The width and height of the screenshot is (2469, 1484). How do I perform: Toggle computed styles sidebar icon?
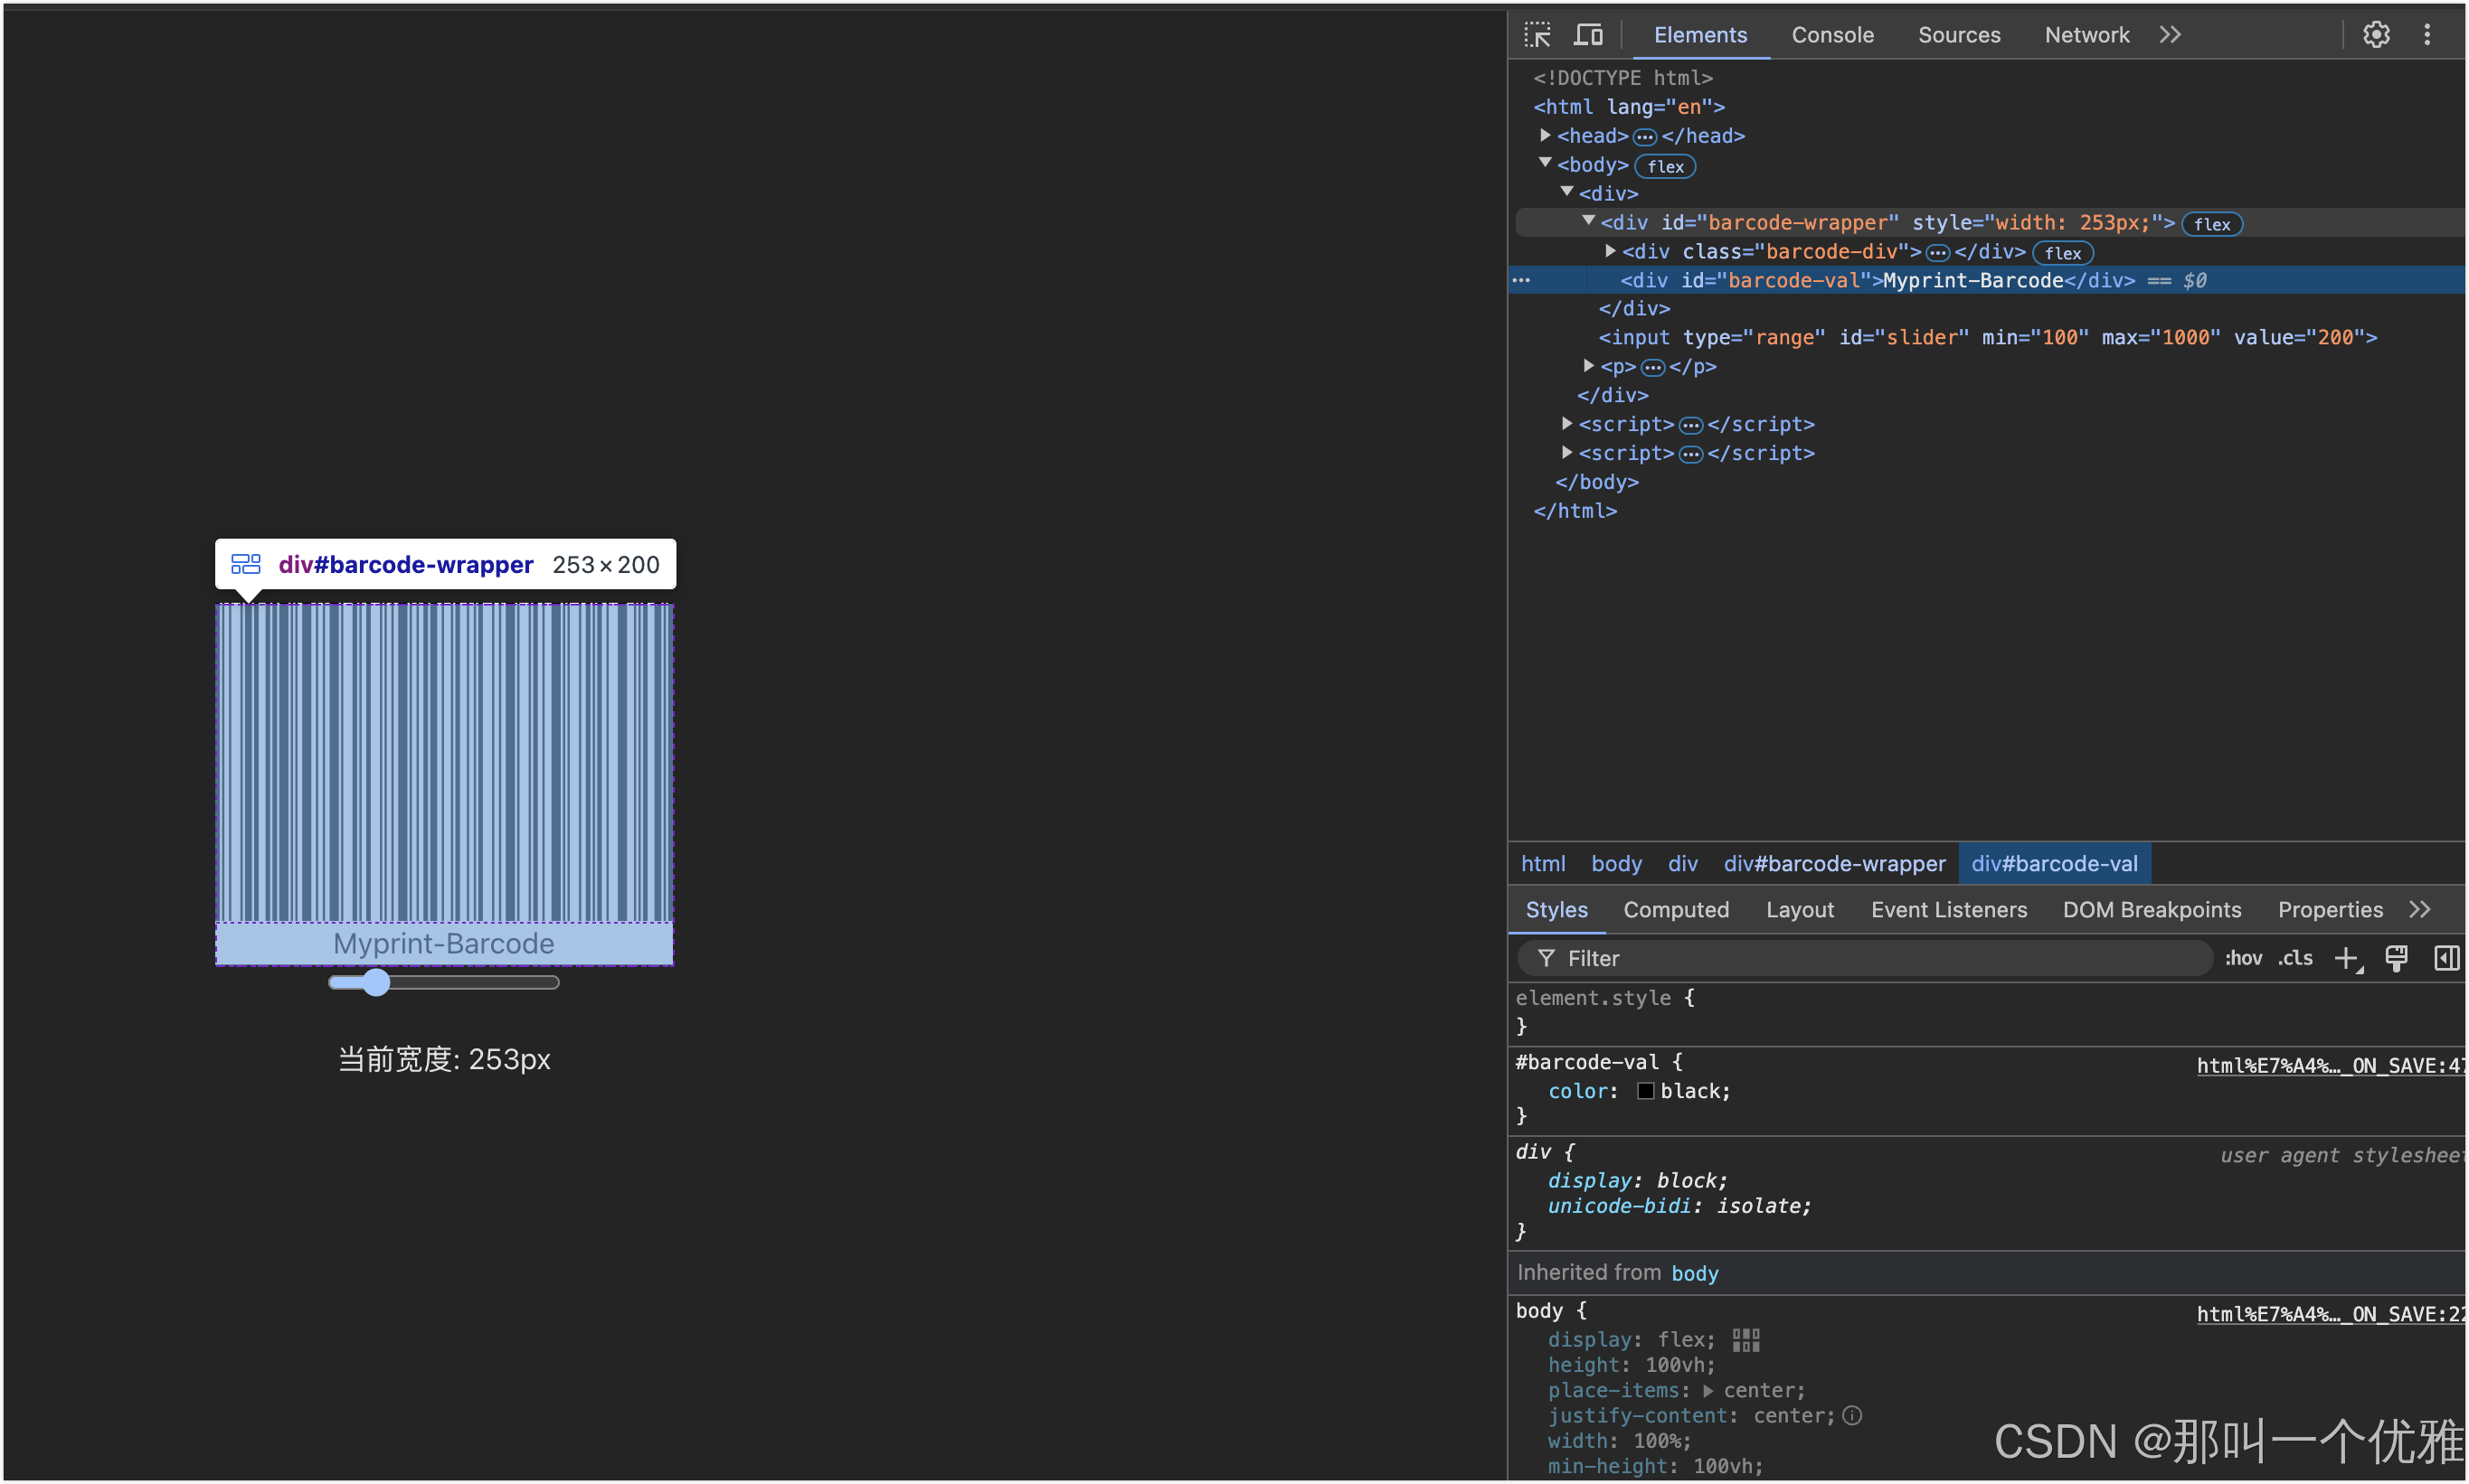[2446, 959]
